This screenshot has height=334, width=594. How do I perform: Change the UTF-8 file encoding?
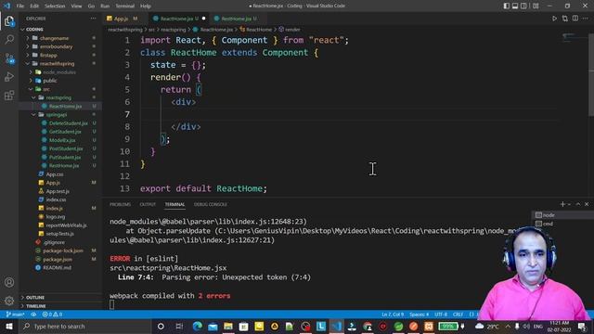point(441,315)
